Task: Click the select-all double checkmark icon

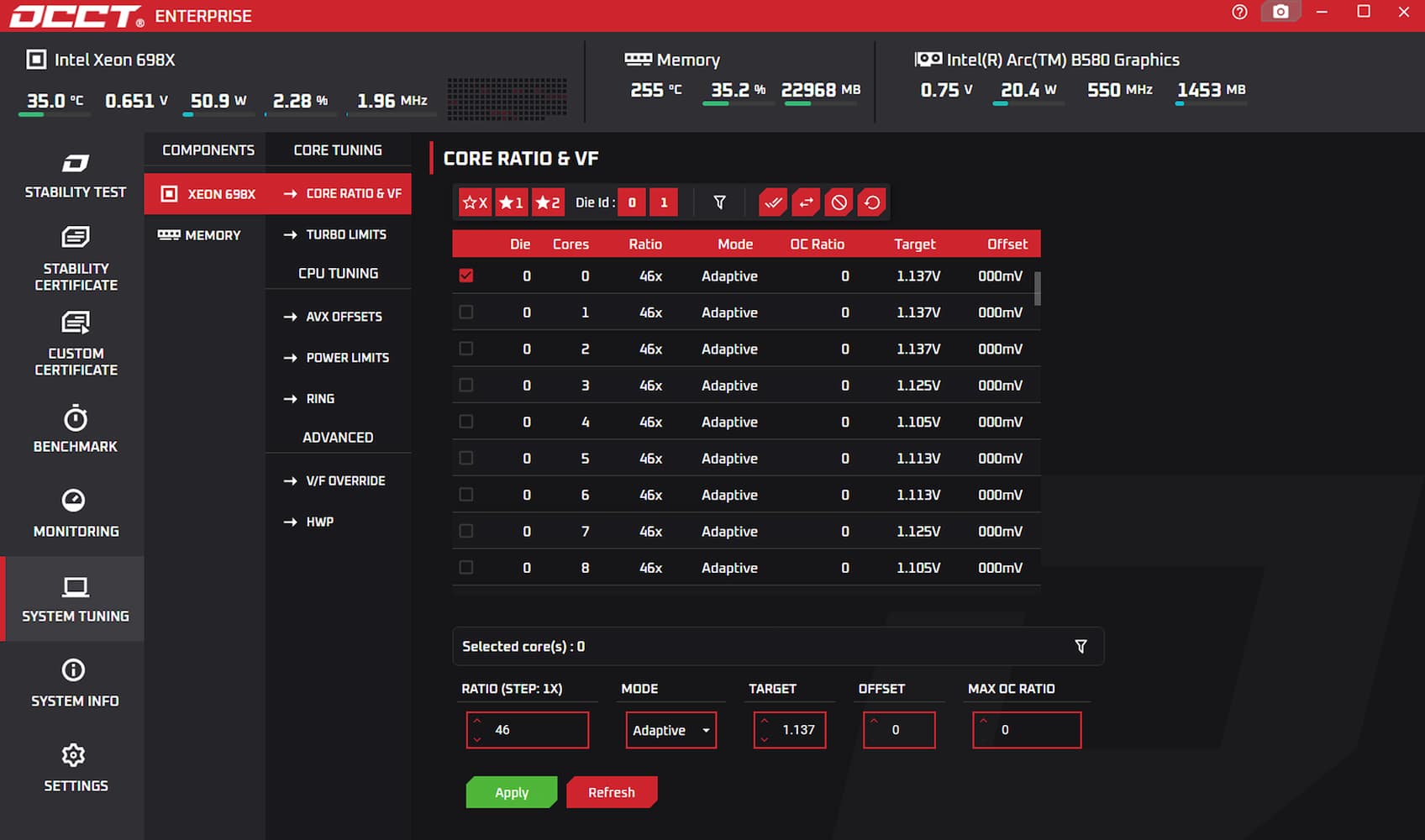Action: tap(773, 202)
